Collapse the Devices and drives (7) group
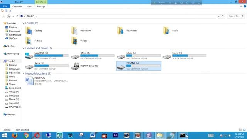This screenshot has width=247, height=139. click(24, 48)
